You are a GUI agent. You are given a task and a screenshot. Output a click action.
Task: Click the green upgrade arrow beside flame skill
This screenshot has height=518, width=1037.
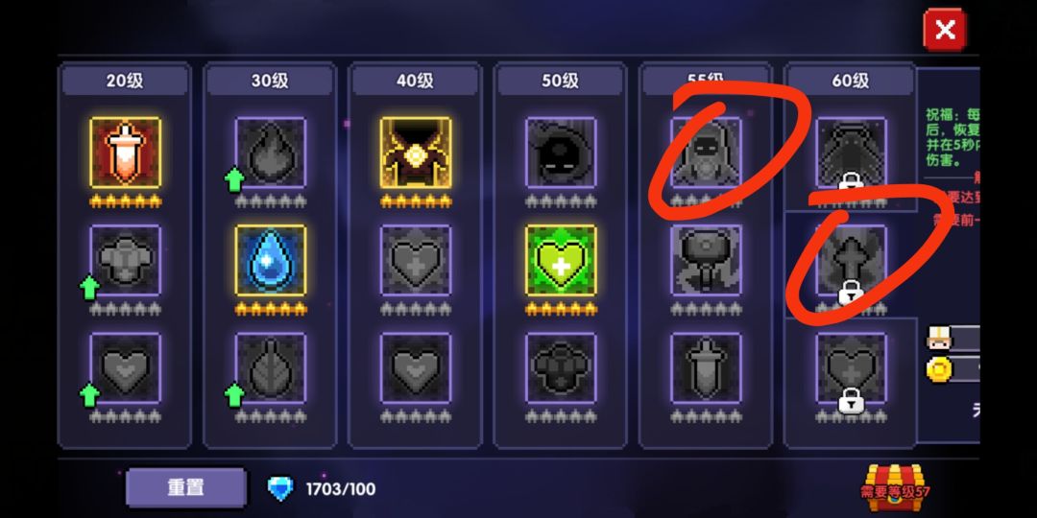(x=234, y=179)
